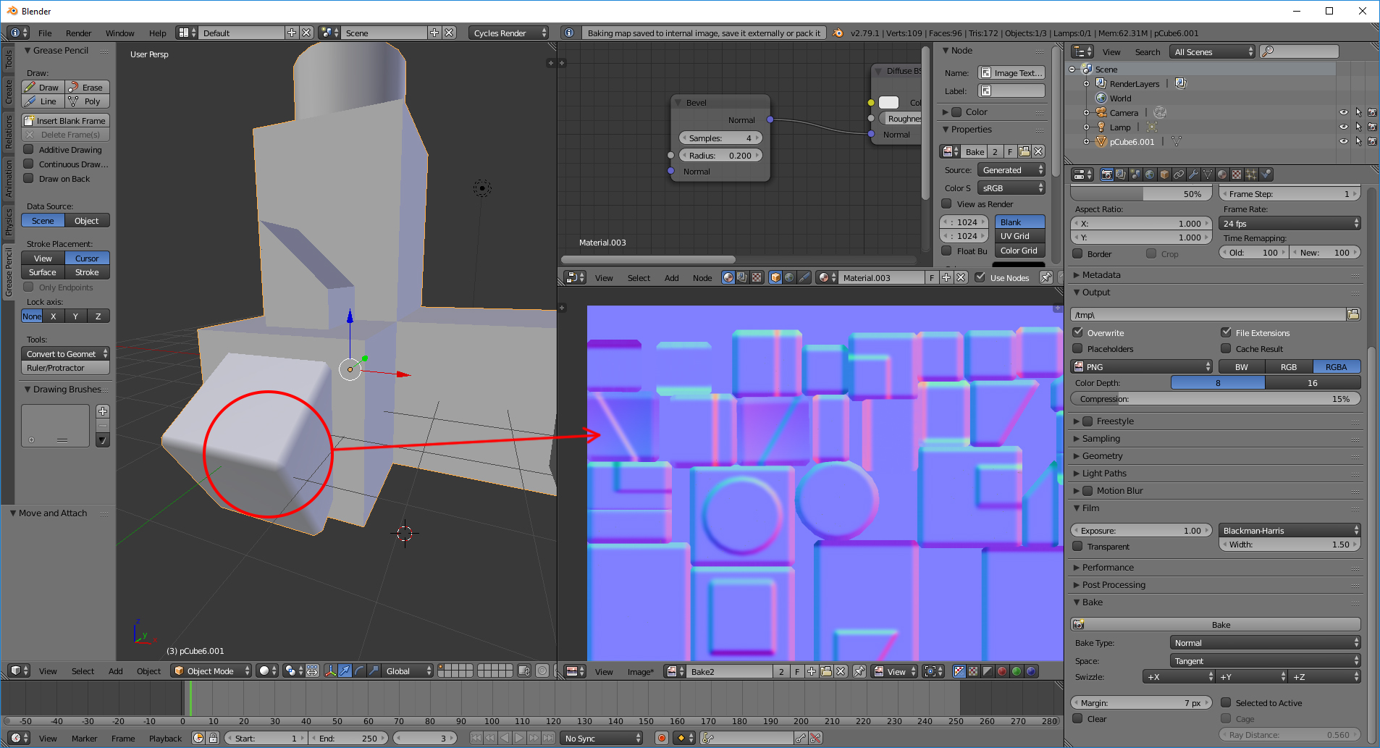The height and width of the screenshot is (748, 1380).
Task: Open the PNG file format dropdown
Action: 1142,366
